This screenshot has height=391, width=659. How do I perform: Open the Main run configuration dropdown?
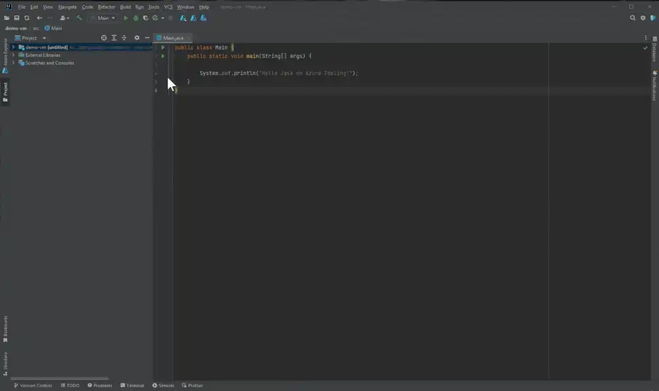click(x=103, y=18)
